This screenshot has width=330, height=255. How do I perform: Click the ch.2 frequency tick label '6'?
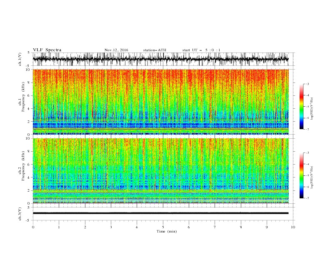[29, 165]
